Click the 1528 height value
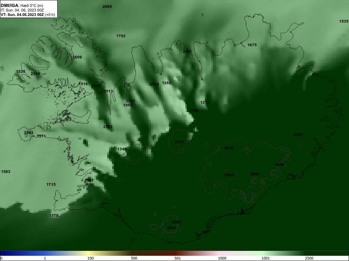349x261 pixels. pyautogui.click(x=21, y=71)
